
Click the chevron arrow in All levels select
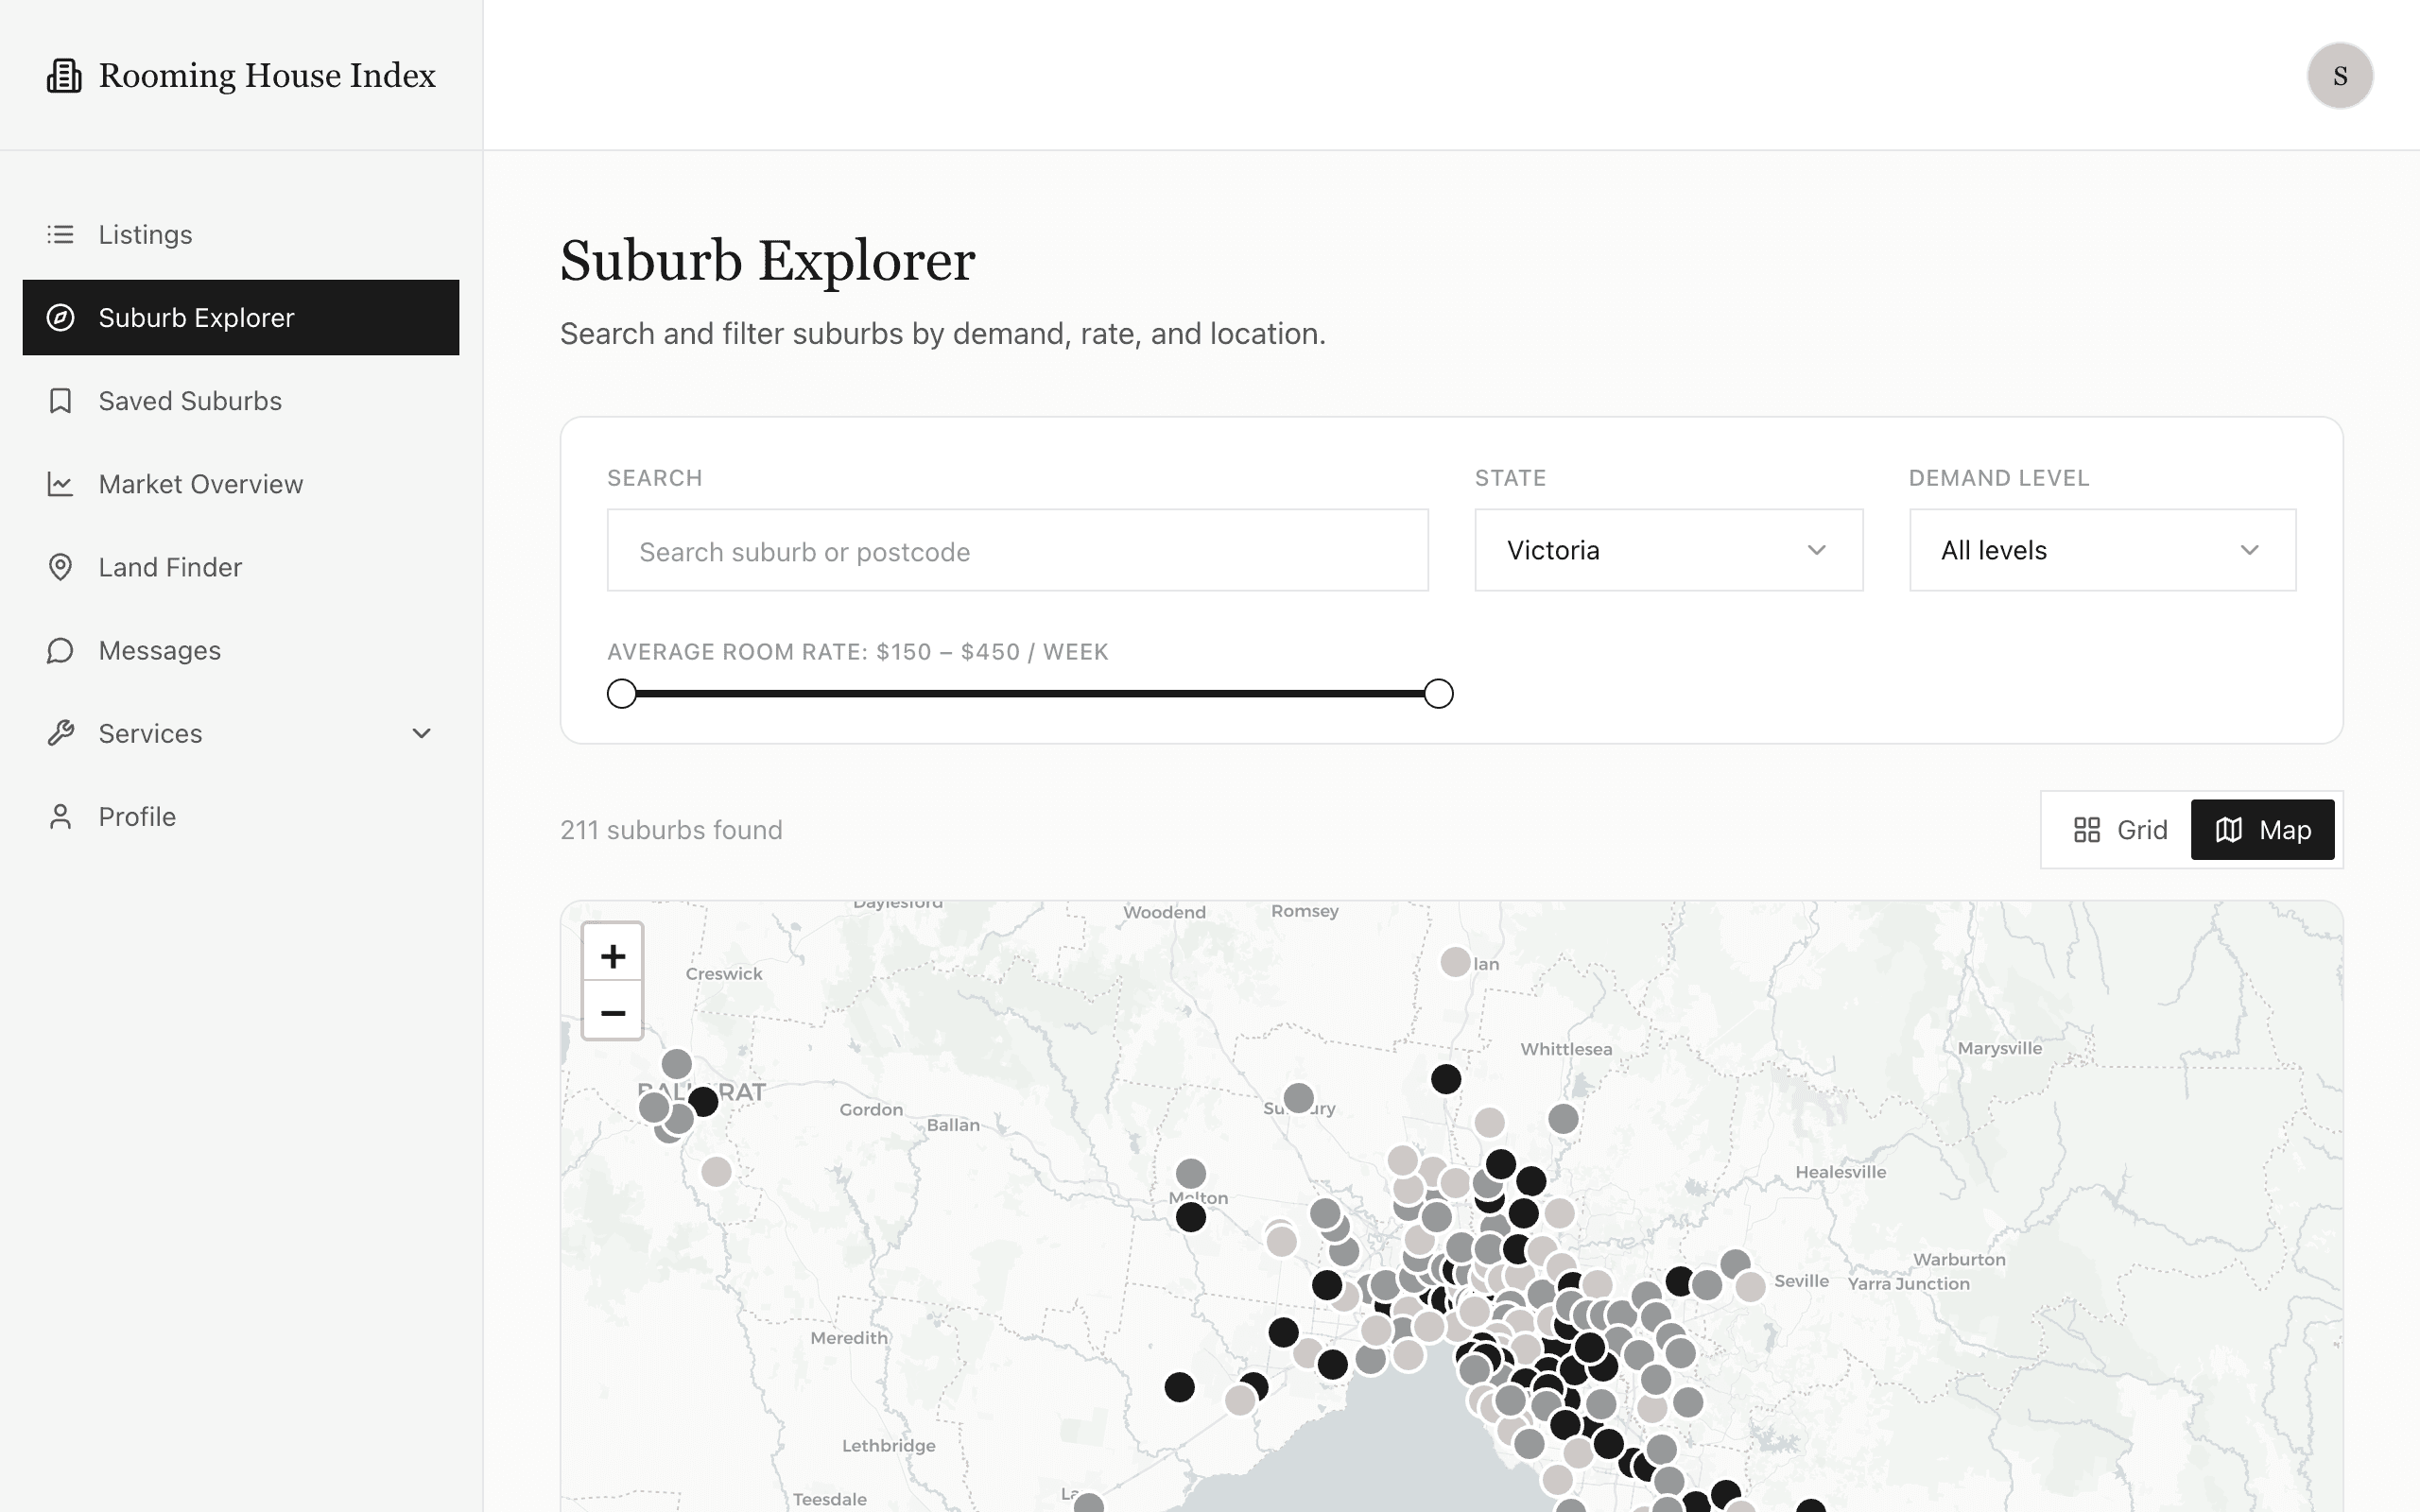click(2250, 550)
